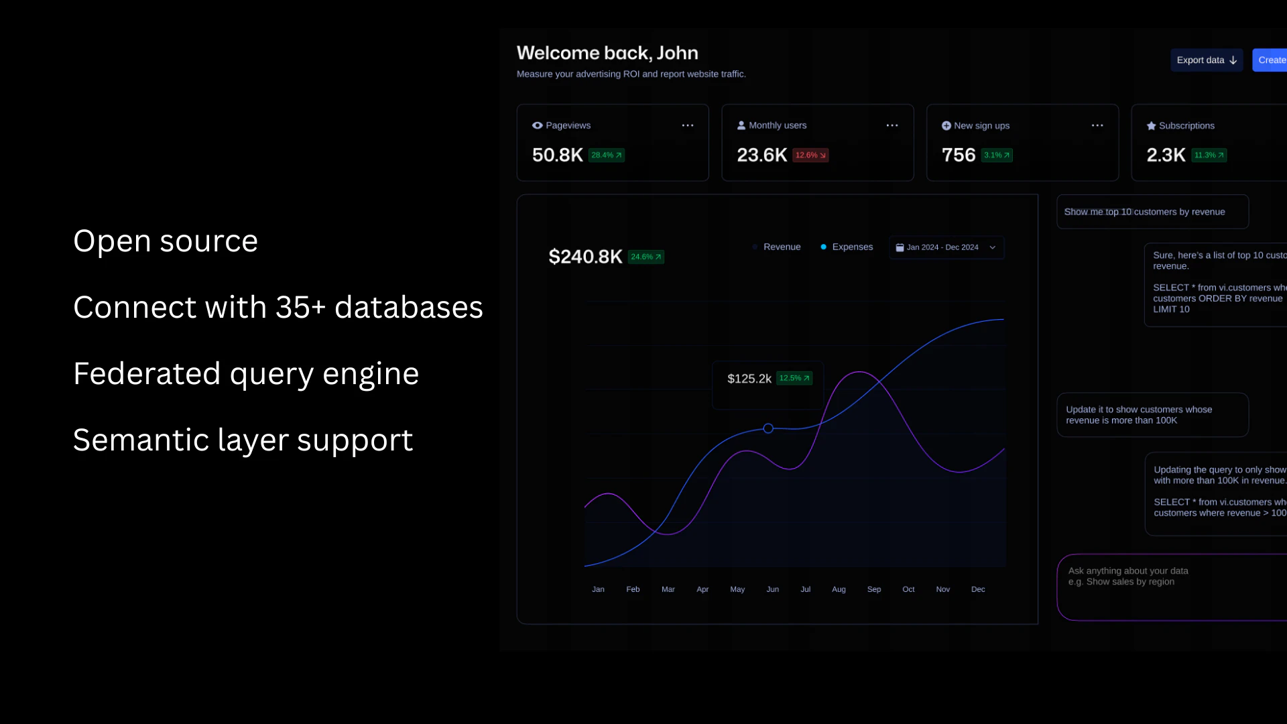Toggle the Expenses series in the chart legend
This screenshot has height=724, width=1287.
pyautogui.click(x=847, y=247)
